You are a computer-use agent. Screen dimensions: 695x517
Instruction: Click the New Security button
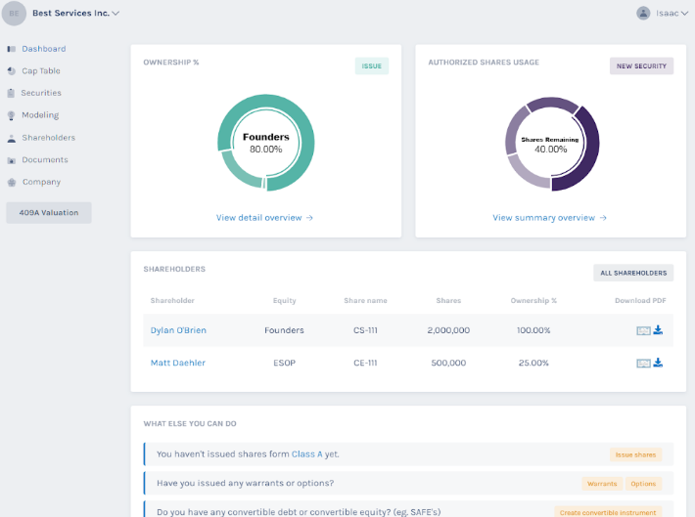pyautogui.click(x=641, y=66)
